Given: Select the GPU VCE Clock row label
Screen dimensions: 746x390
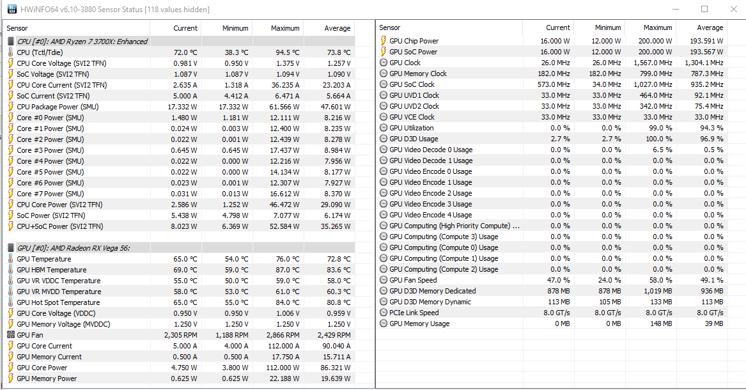Looking at the screenshot, I should pos(412,117).
